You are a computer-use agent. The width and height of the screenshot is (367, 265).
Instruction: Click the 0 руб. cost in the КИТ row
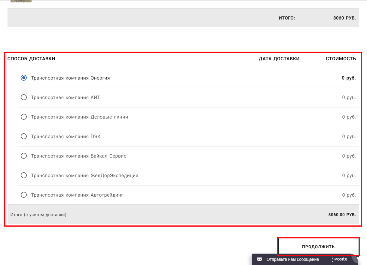349,98
